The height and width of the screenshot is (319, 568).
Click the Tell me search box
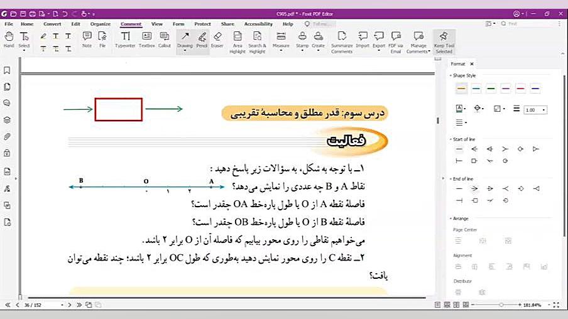point(320,24)
